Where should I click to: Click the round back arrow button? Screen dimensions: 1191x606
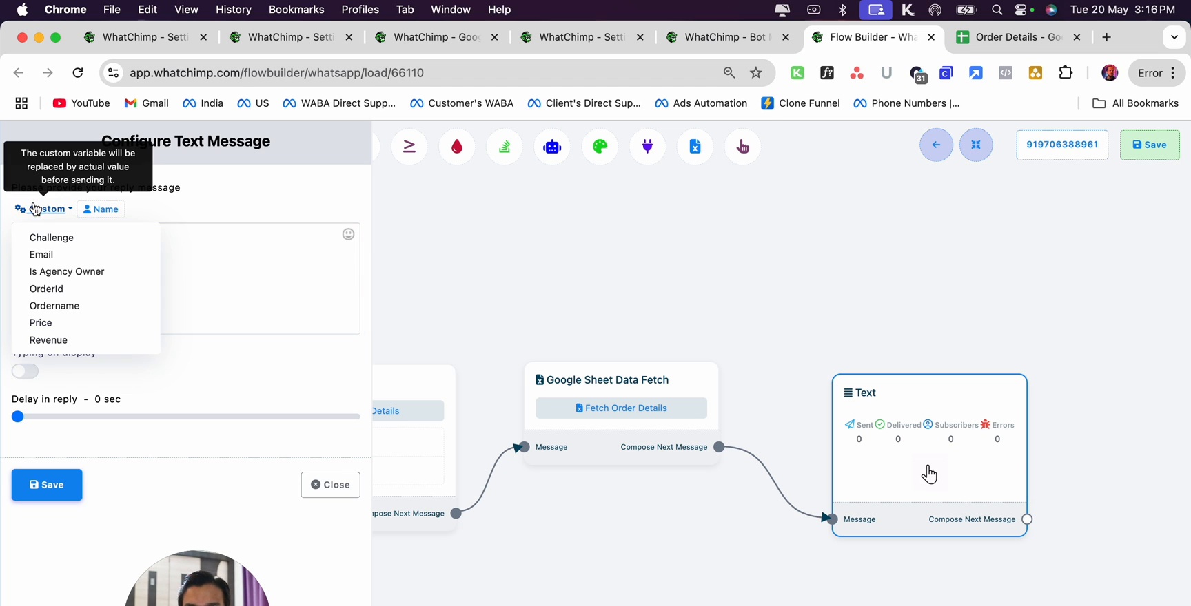click(936, 145)
